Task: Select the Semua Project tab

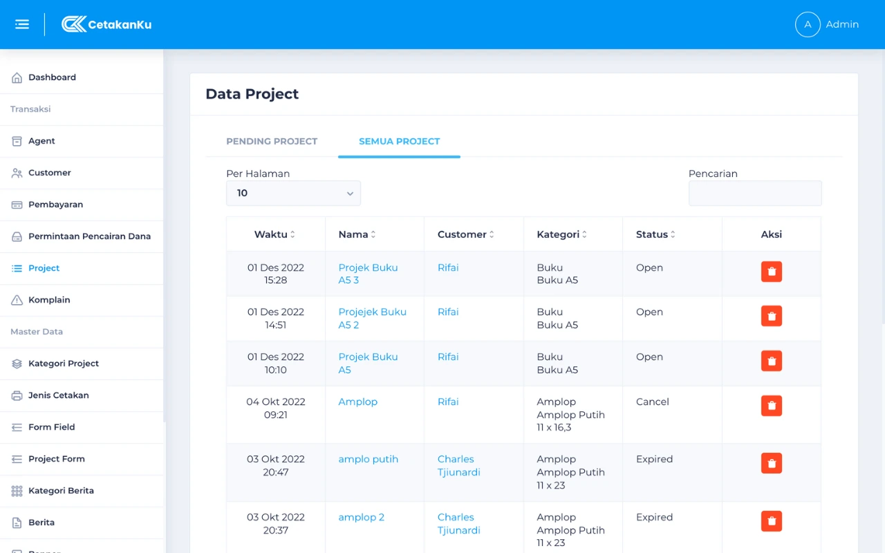Action: (x=399, y=141)
